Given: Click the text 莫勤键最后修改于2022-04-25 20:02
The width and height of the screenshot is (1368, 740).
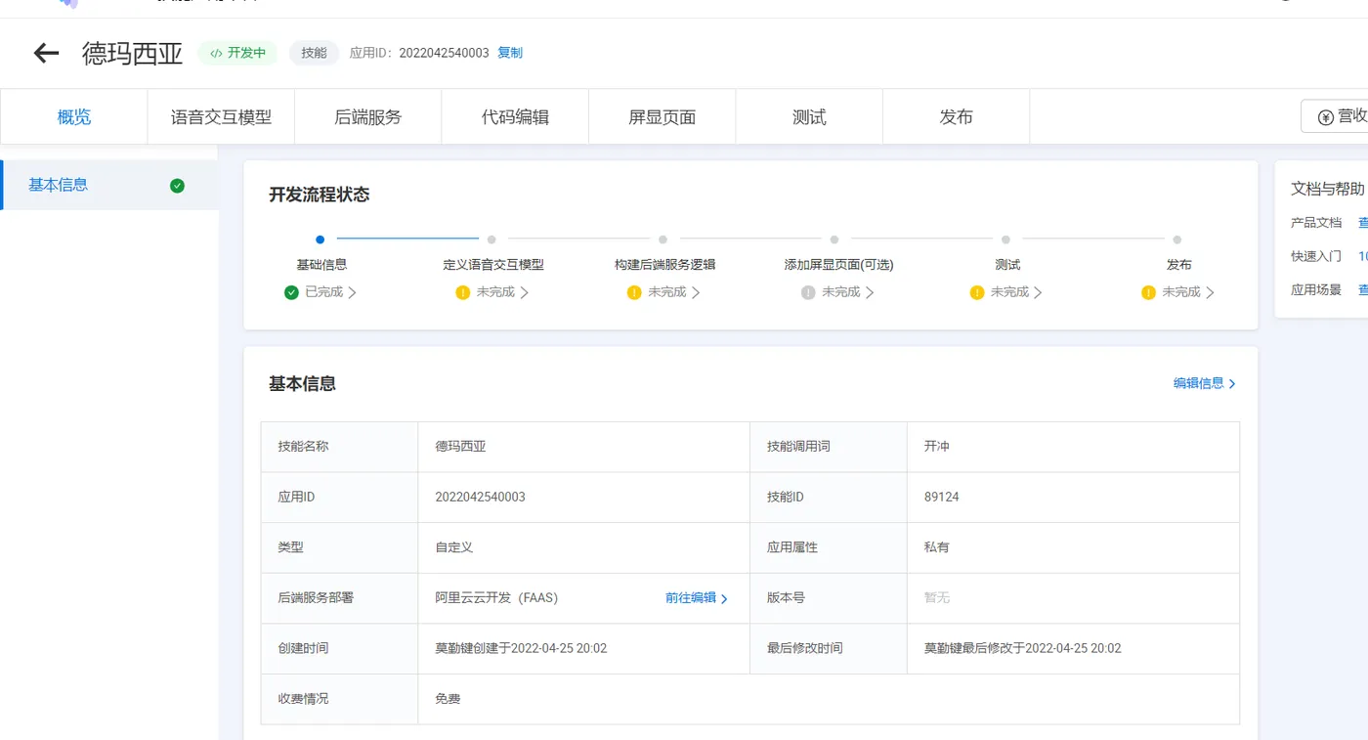Looking at the screenshot, I should click(x=1022, y=649).
